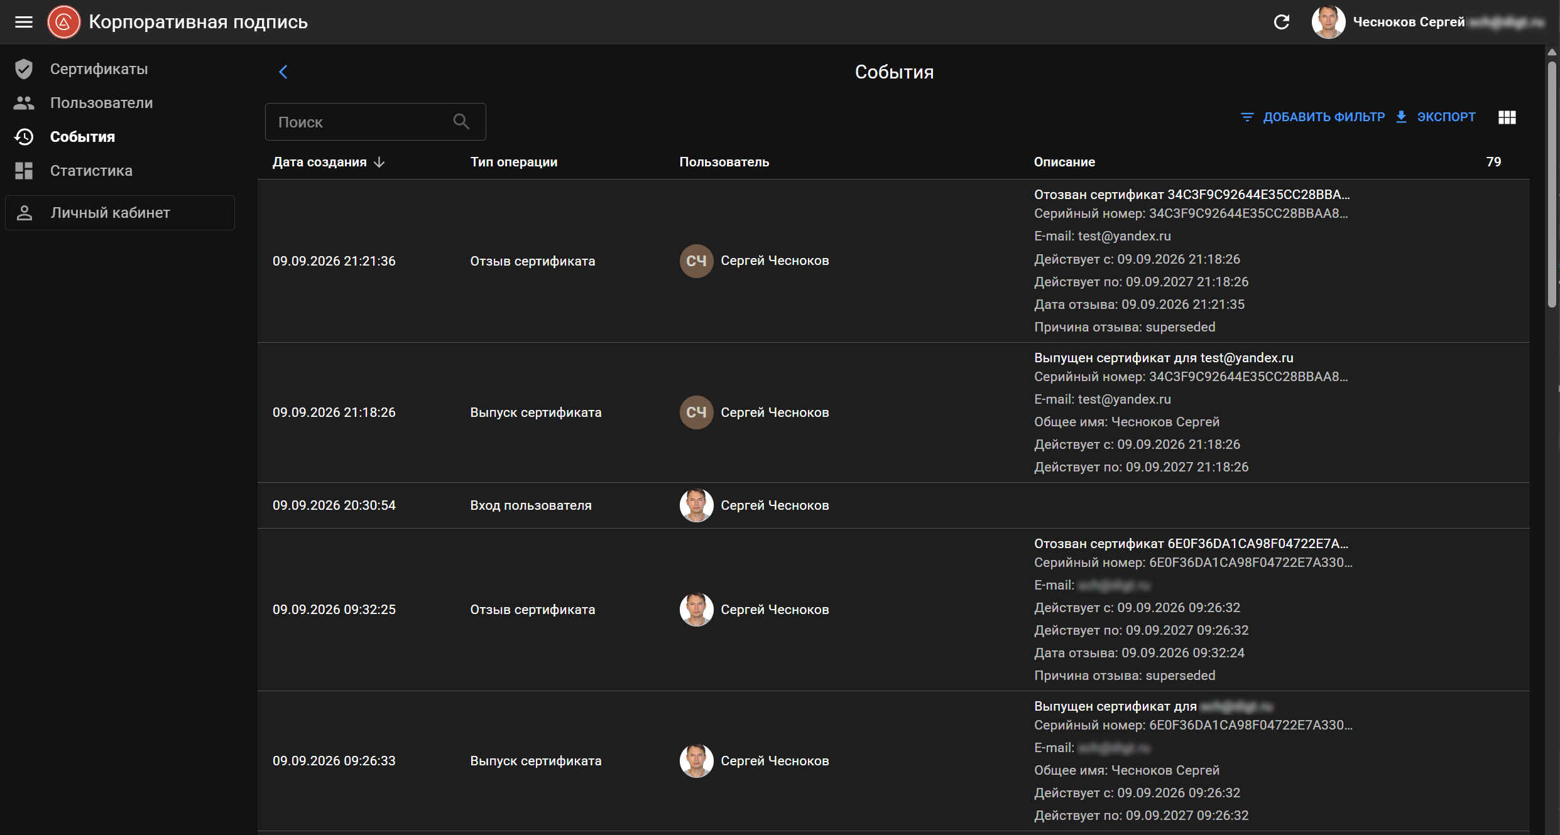This screenshot has width=1560, height=835.
Task: Open Личный кабинет
Action: pos(120,213)
